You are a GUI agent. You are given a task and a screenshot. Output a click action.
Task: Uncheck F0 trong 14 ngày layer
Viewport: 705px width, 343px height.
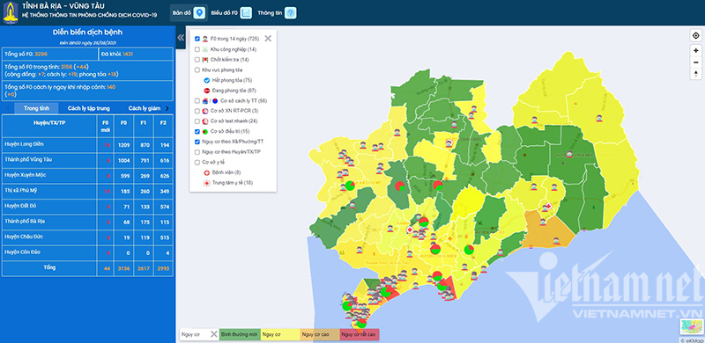[x=197, y=39]
